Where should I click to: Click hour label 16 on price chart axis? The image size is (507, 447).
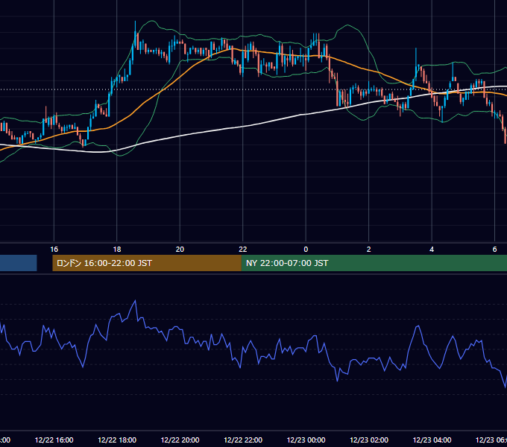tap(54, 249)
